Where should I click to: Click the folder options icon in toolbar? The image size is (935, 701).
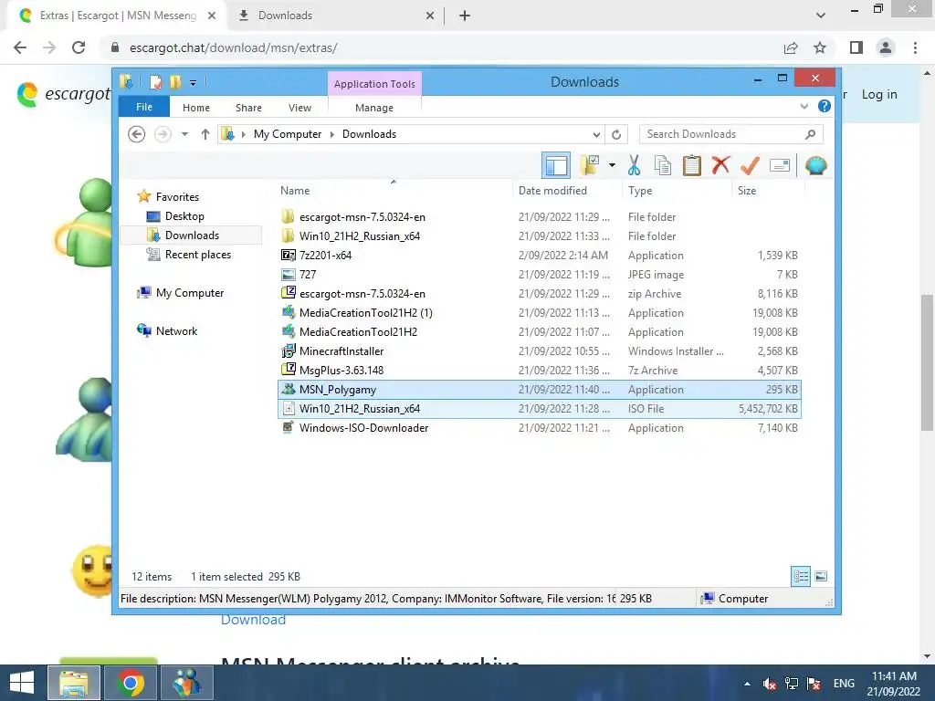(x=591, y=166)
